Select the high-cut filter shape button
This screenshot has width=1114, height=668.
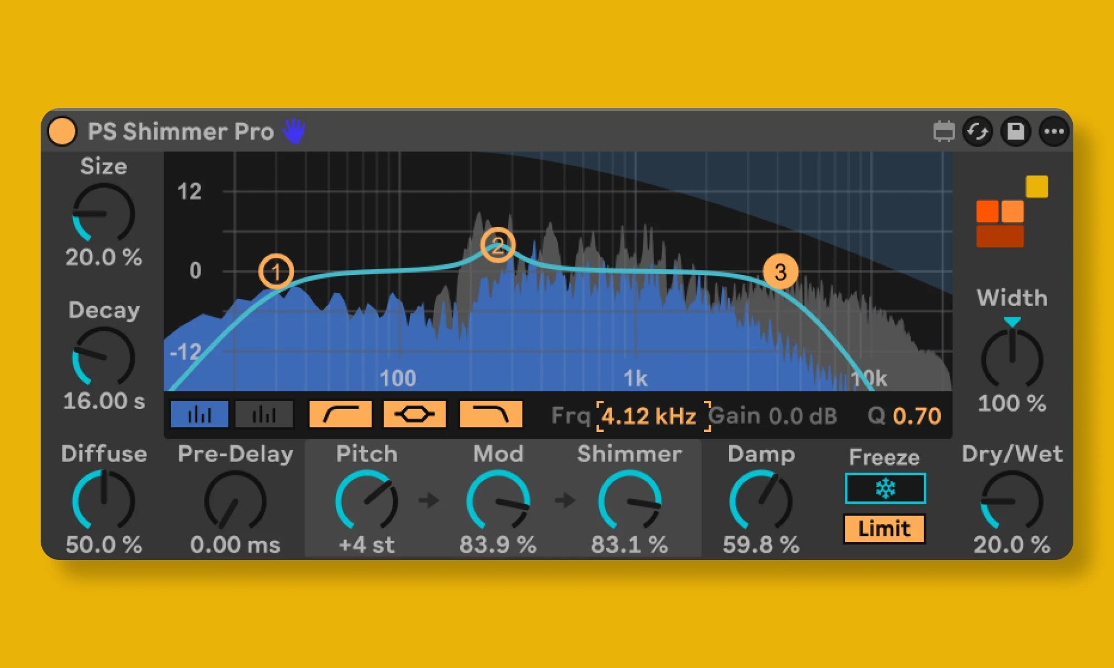(491, 415)
